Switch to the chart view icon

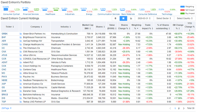click(131, 18)
